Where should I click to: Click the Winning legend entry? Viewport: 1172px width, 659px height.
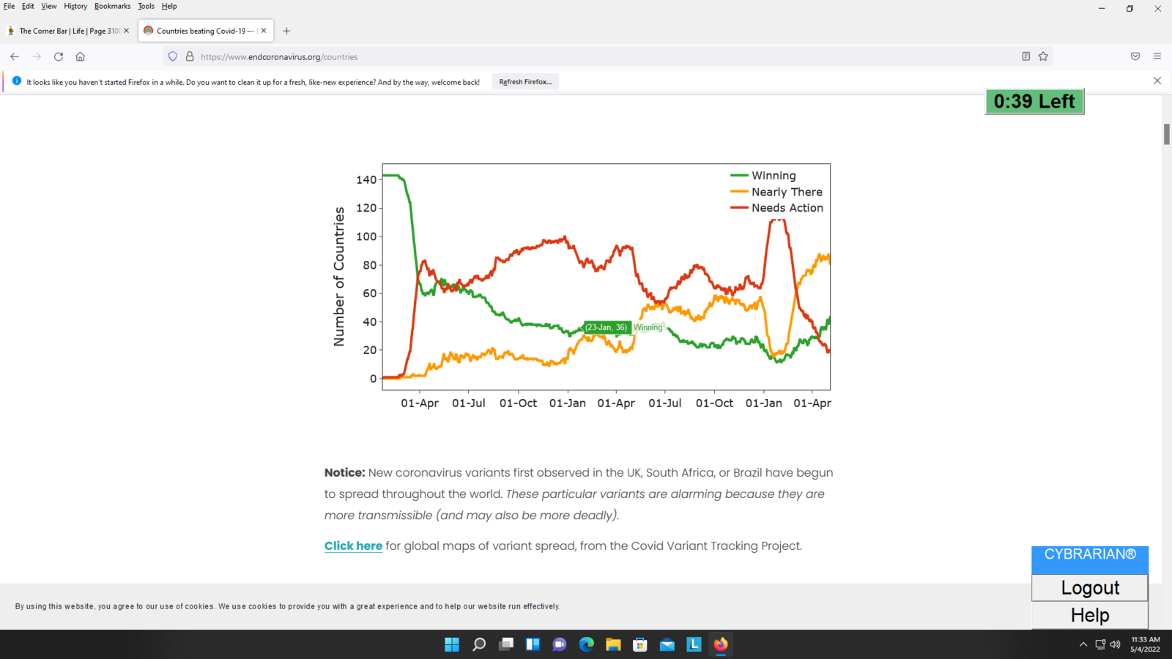(763, 176)
